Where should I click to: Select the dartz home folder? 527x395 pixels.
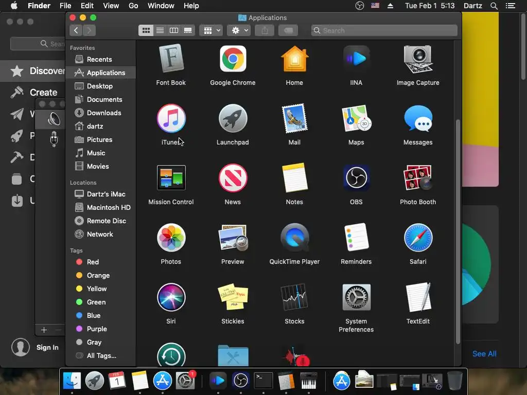101,127
